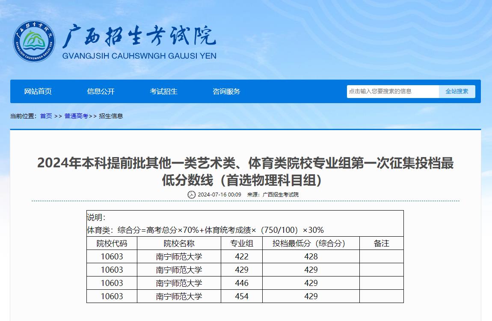Open the 咨询服务 navigation entry
This screenshot has width=492, height=321.
pos(226,91)
